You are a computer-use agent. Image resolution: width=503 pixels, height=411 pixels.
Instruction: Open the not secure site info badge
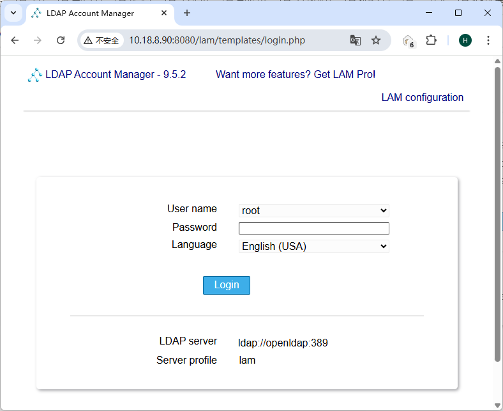(101, 40)
